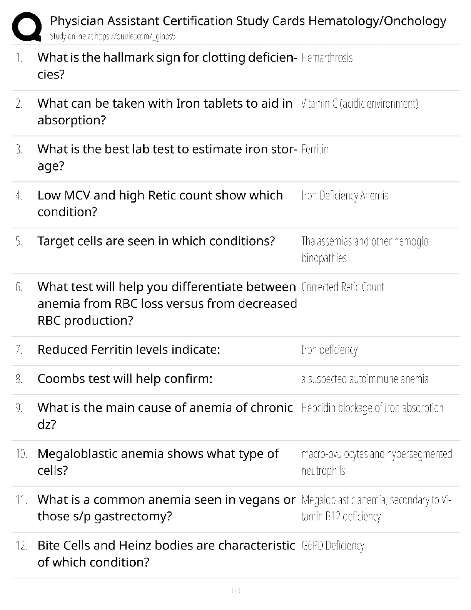Click the Corrected Retic Count answer

pyautogui.click(x=343, y=287)
